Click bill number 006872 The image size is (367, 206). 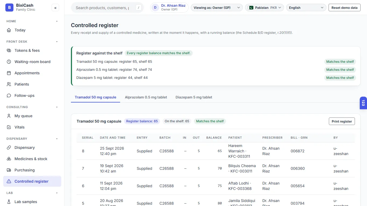coord(298,151)
